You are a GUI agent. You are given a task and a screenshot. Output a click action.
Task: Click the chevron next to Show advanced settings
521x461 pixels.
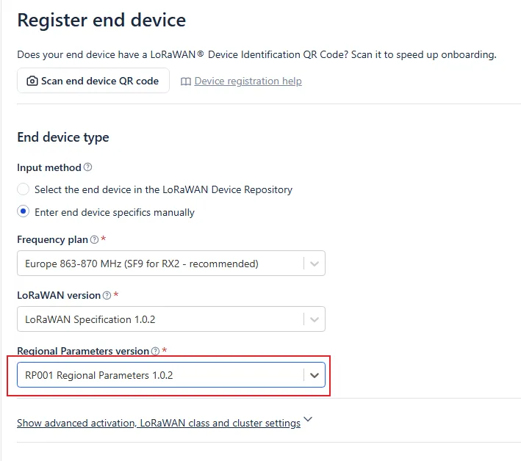(308, 419)
